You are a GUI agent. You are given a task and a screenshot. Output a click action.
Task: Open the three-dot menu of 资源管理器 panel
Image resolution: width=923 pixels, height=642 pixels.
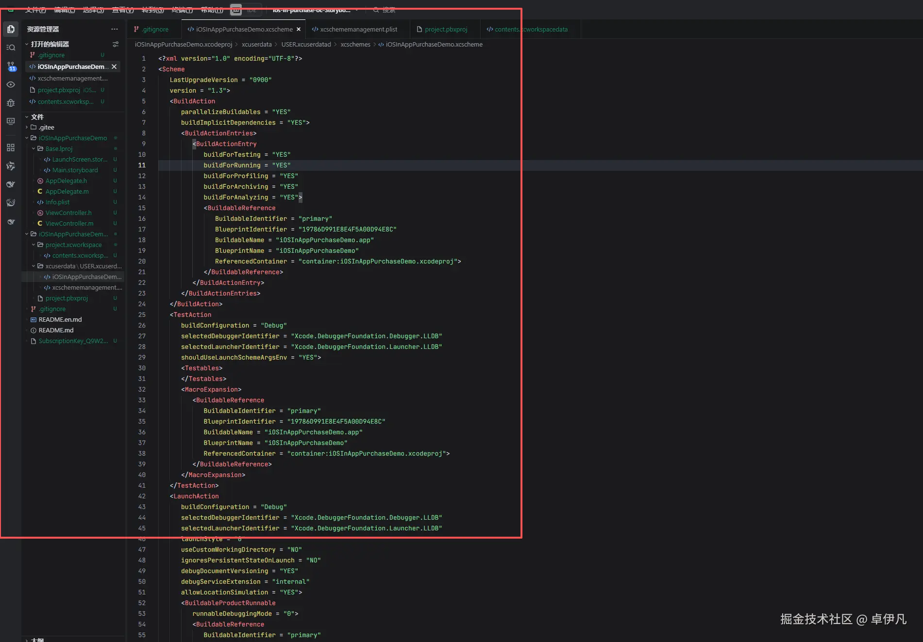pyautogui.click(x=115, y=29)
